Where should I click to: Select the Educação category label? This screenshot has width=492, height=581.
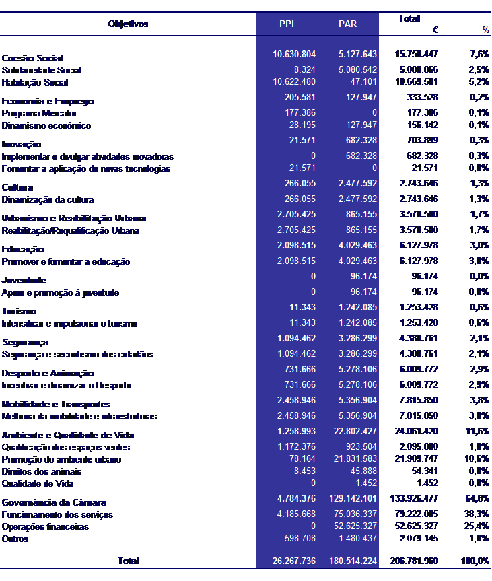click(x=23, y=249)
